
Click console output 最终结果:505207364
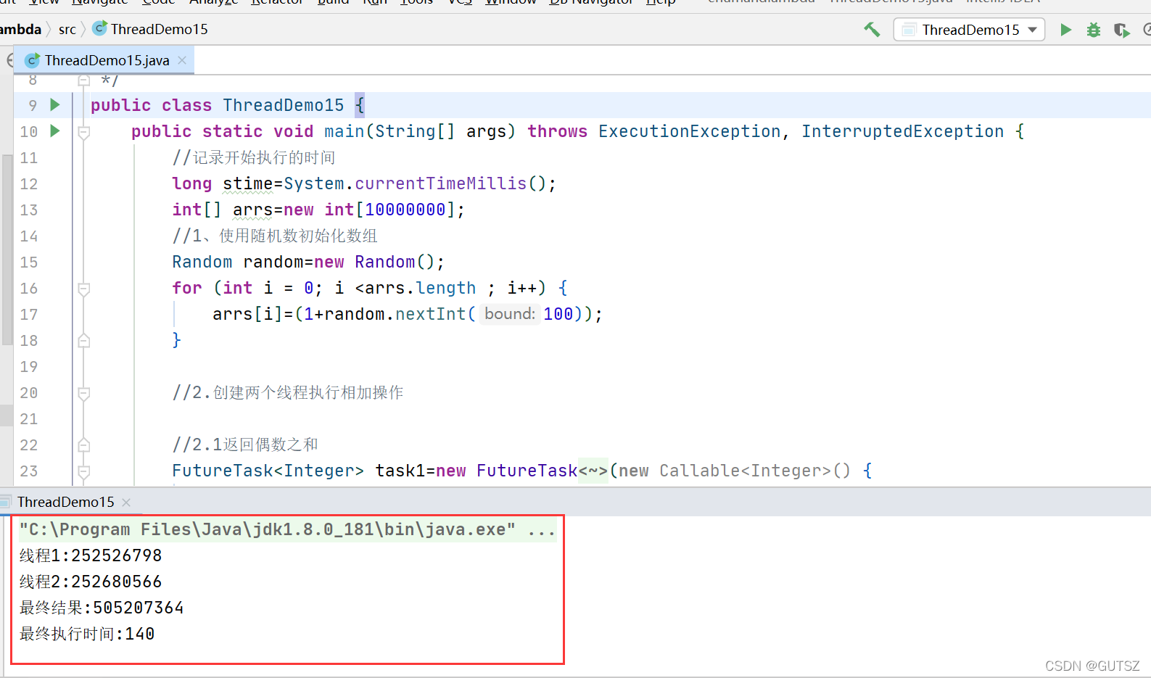pyautogui.click(x=102, y=608)
